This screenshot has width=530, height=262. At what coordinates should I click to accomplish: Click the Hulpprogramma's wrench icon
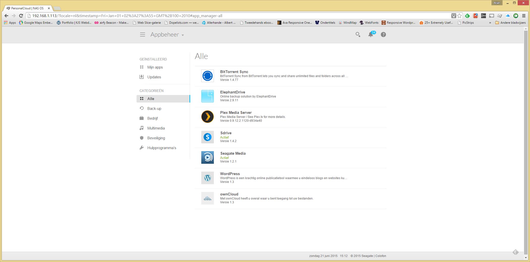[142, 148]
